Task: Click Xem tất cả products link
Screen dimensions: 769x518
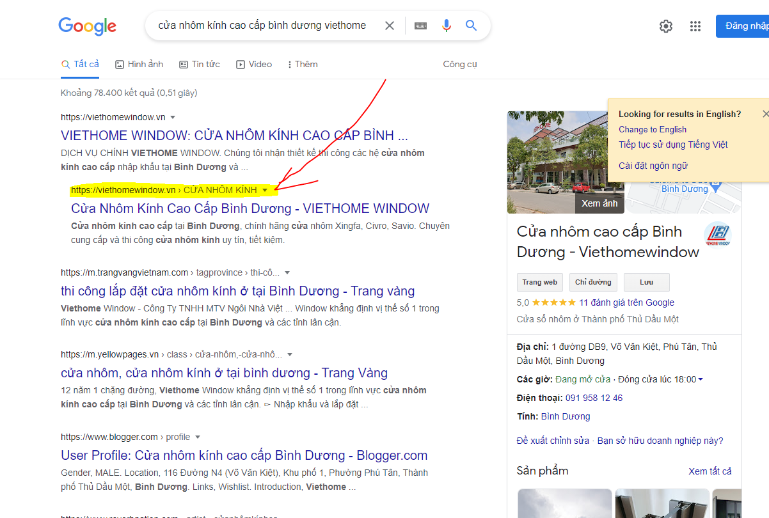Action: click(x=710, y=471)
